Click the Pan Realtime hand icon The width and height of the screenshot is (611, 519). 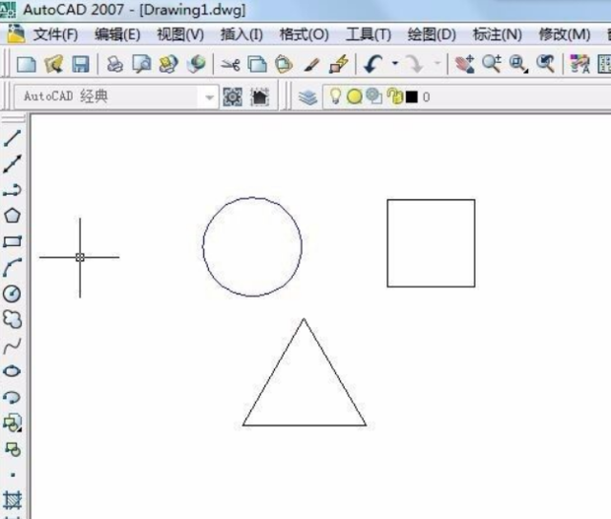pyautogui.click(x=464, y=64)
